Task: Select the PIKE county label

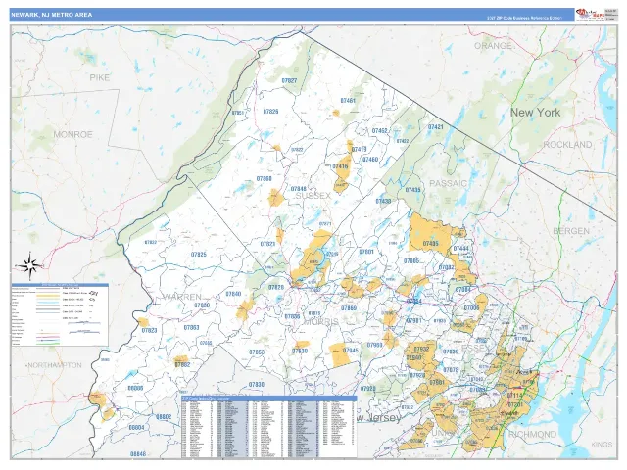Action: click(100, 77)
